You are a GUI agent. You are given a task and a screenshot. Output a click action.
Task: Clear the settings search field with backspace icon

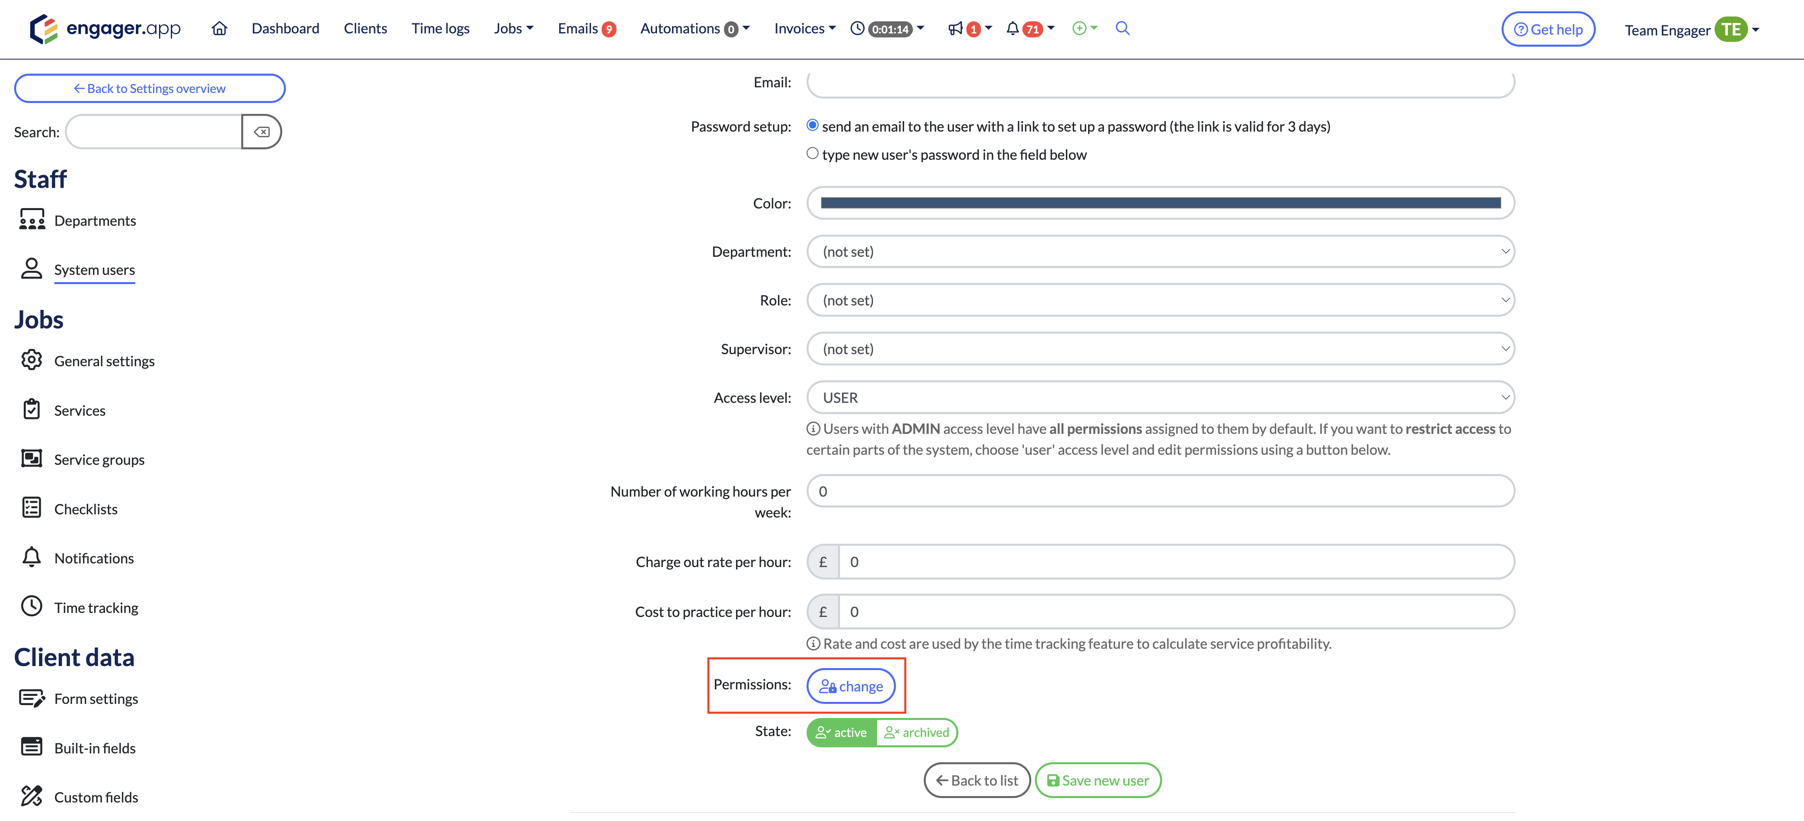click(x=261, y=132)
